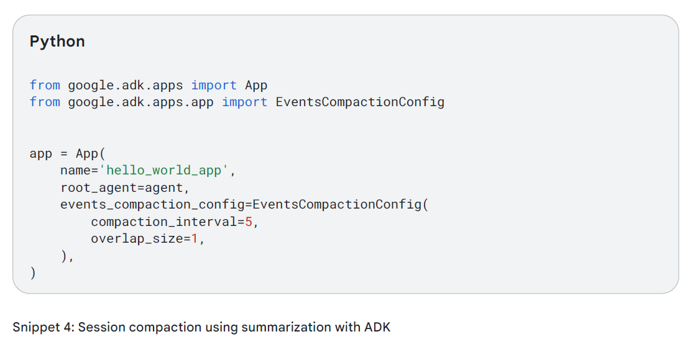Viewport: 690px width, 347px height.
Task: Click the 'import' keyword before App
Action: 214,85
